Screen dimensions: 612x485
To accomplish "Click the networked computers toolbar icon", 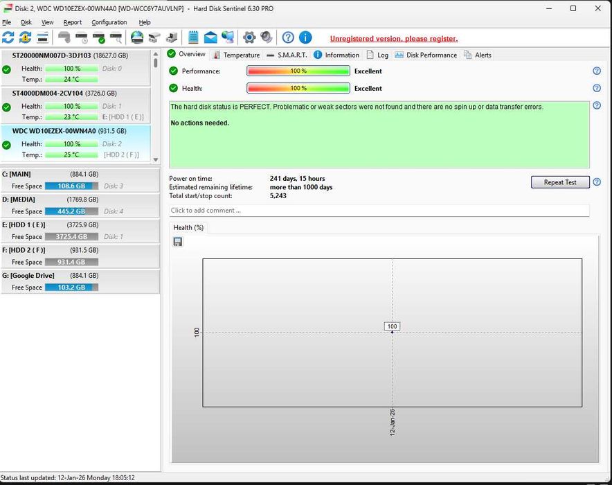I will coord(228,37).
